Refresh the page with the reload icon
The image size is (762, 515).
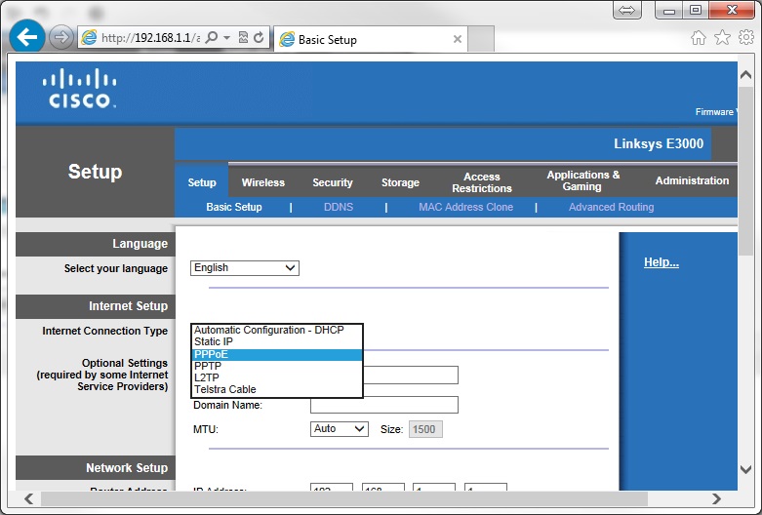pos(259,37)
